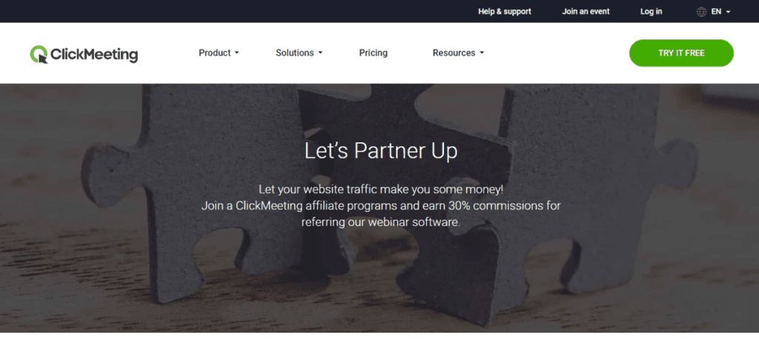
Task: Click the TRY IT FREE button
Action: pyautogui.click(x=681, y=53)
